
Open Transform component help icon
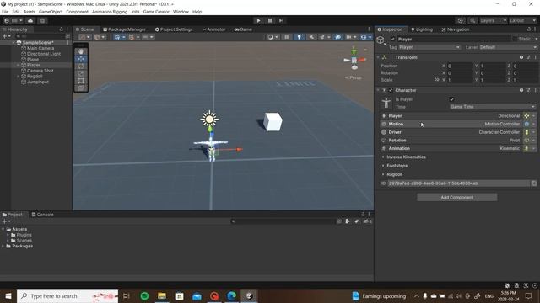tap(521, 57)
